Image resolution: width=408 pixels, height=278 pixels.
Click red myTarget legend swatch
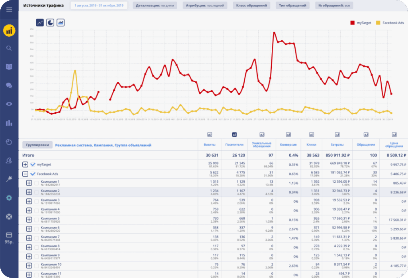[x=352, y=23]
